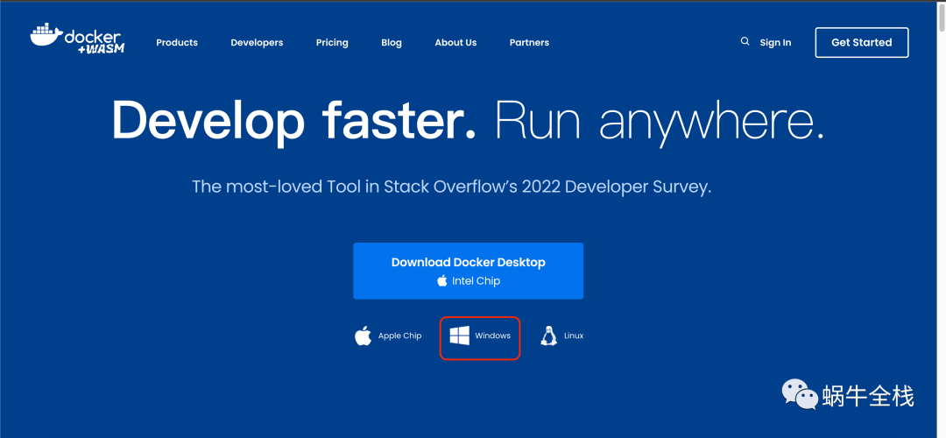Visit the Blog page
This screenshot has height=438, width=946.
tap(392, 42)
